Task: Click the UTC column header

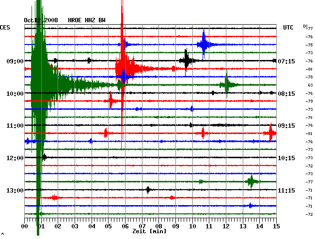Action: pyautogui.click(x=288, y=28)
